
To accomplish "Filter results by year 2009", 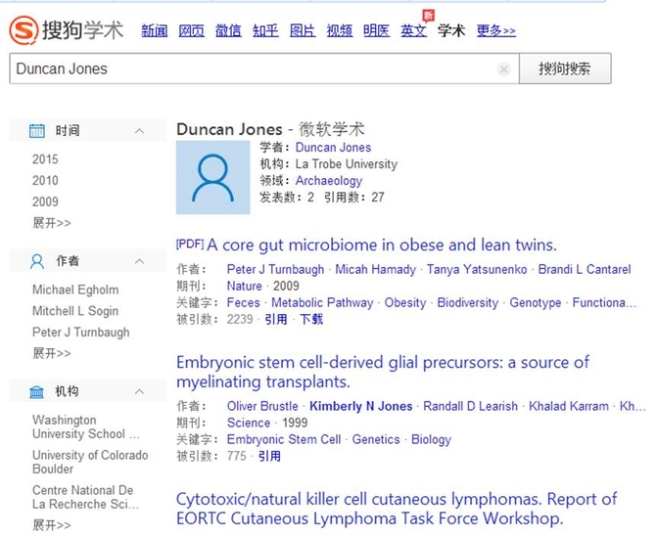I will (x=45, y=201).
